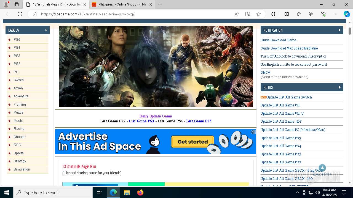The image size is (353, 198).
Task: Click the site info lock icon
Action: (x=35, y=14)
